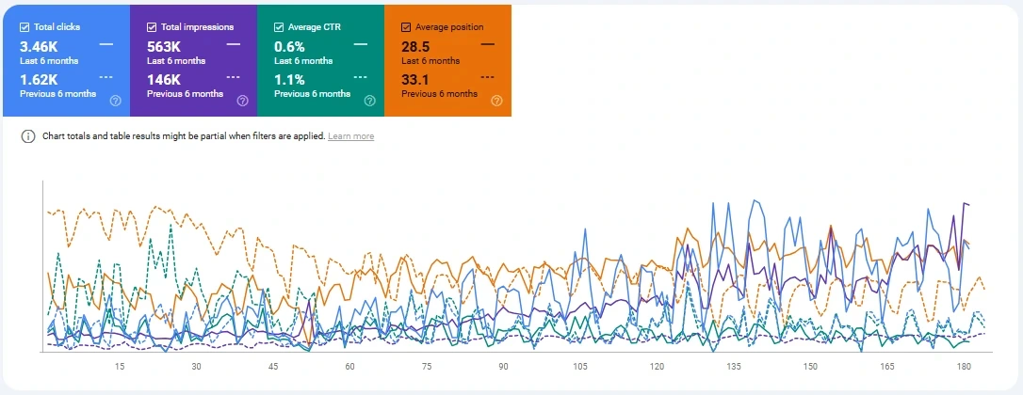Click solid line indicator beside 563K impressions
This screenshot has width=1023, height=395.
233,44
